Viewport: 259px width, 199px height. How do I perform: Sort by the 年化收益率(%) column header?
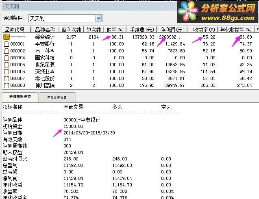(236, 30)
